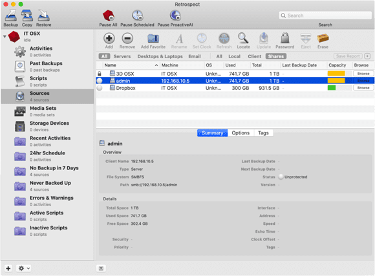Viewport: 375px width, 276px height.
Task: Open Errors & Warnings sidebar folder
Action: click(x=47, y=201)
